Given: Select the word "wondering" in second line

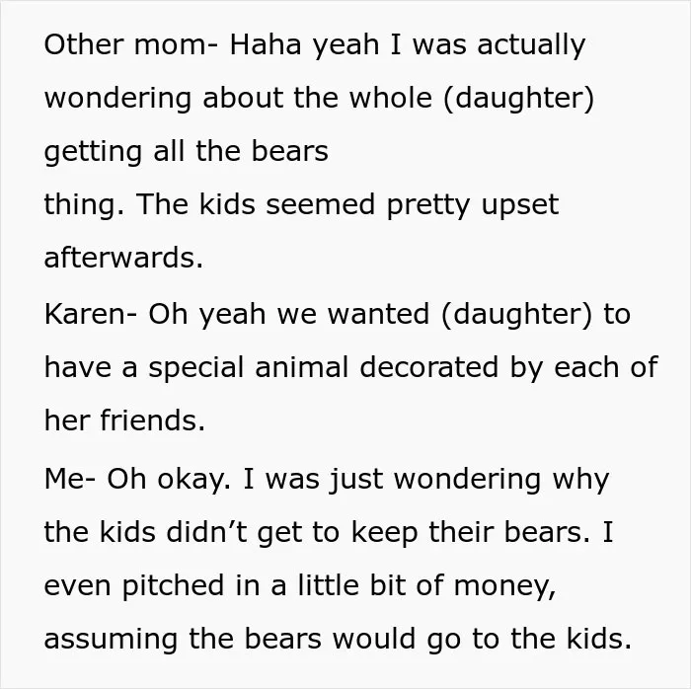Looking at the screenshot, I should [x=117, y=99].
